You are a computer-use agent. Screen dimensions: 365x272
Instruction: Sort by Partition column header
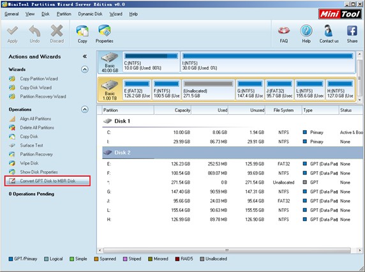coord(128,110)
